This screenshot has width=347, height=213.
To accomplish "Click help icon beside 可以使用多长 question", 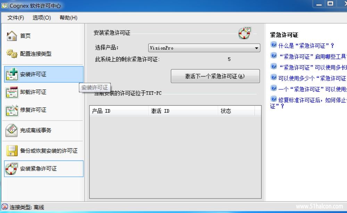I will tap(274, 66).
